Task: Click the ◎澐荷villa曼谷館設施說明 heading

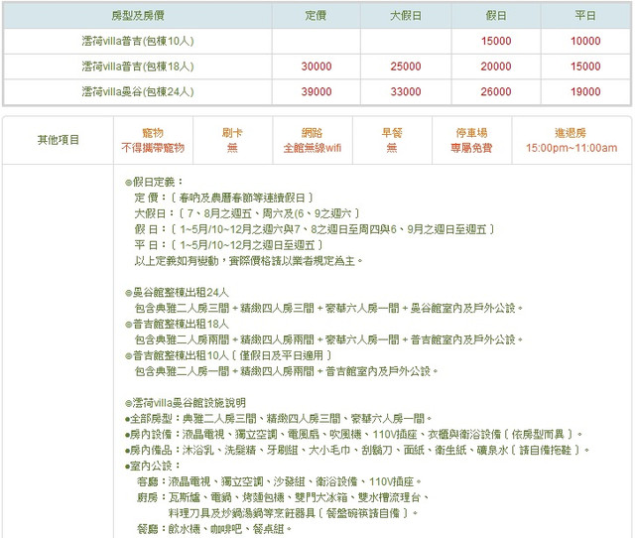Action: (x=186, y=403)
